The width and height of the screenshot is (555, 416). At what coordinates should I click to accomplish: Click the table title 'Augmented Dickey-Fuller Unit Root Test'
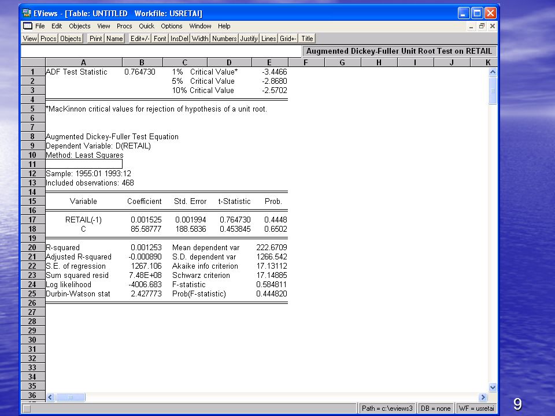(x=399, y=51)
